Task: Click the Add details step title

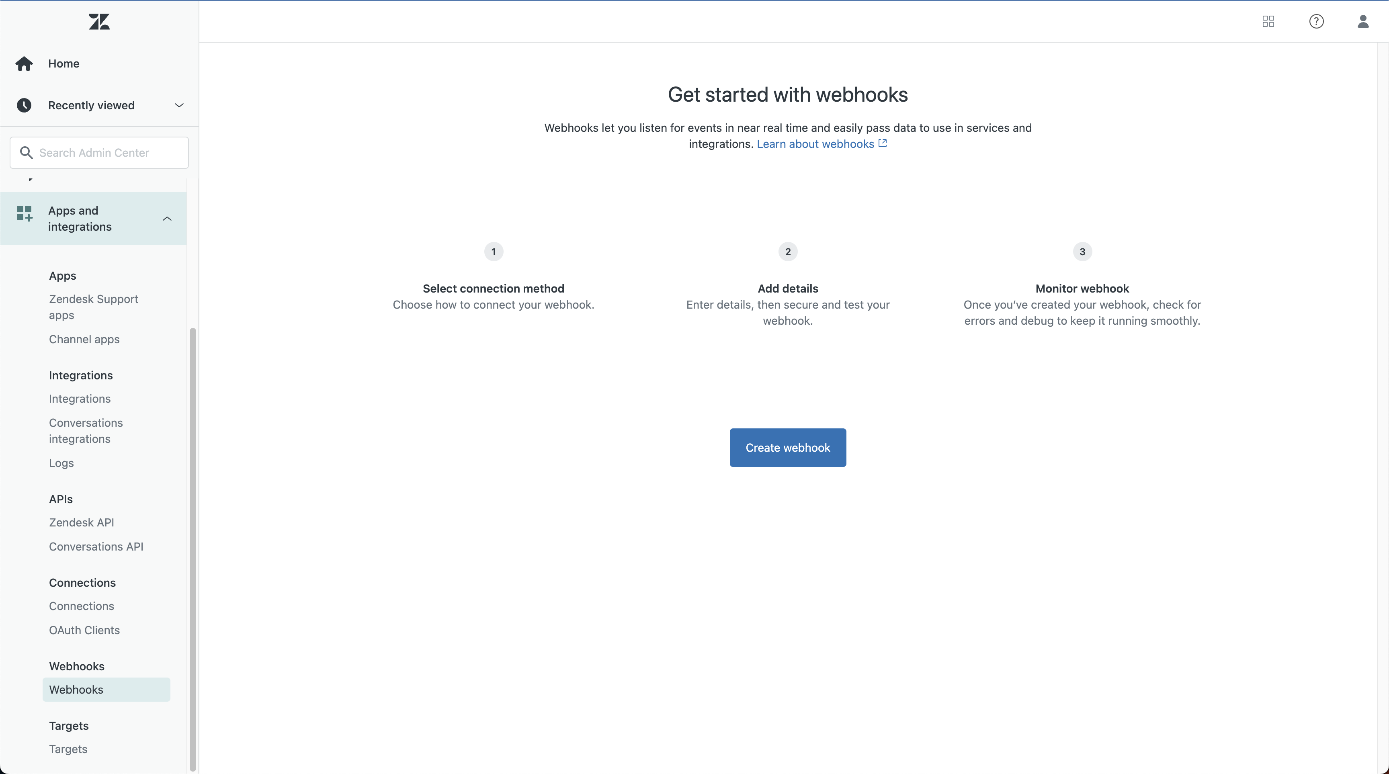Action: point(788,289)
